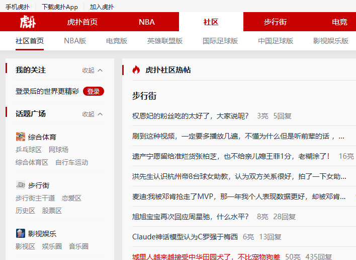356x260 pixels.
Task: Open 旭旭宝宝再次回应周星驰 post
Action: click(191, 217)
